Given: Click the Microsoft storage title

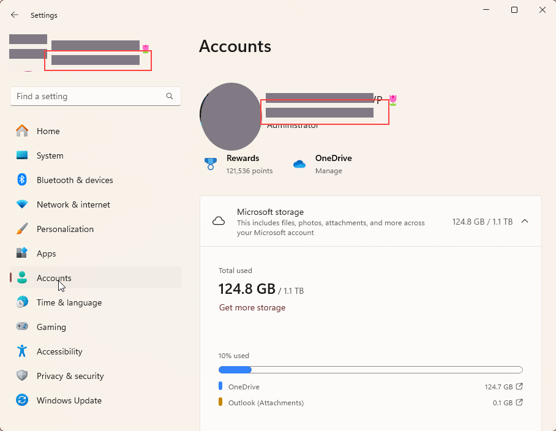Looking at the screenshot, I should click(x=270, y=212).
